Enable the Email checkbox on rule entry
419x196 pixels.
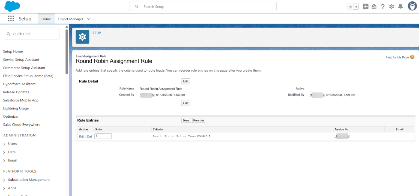(x=399, y=136)
